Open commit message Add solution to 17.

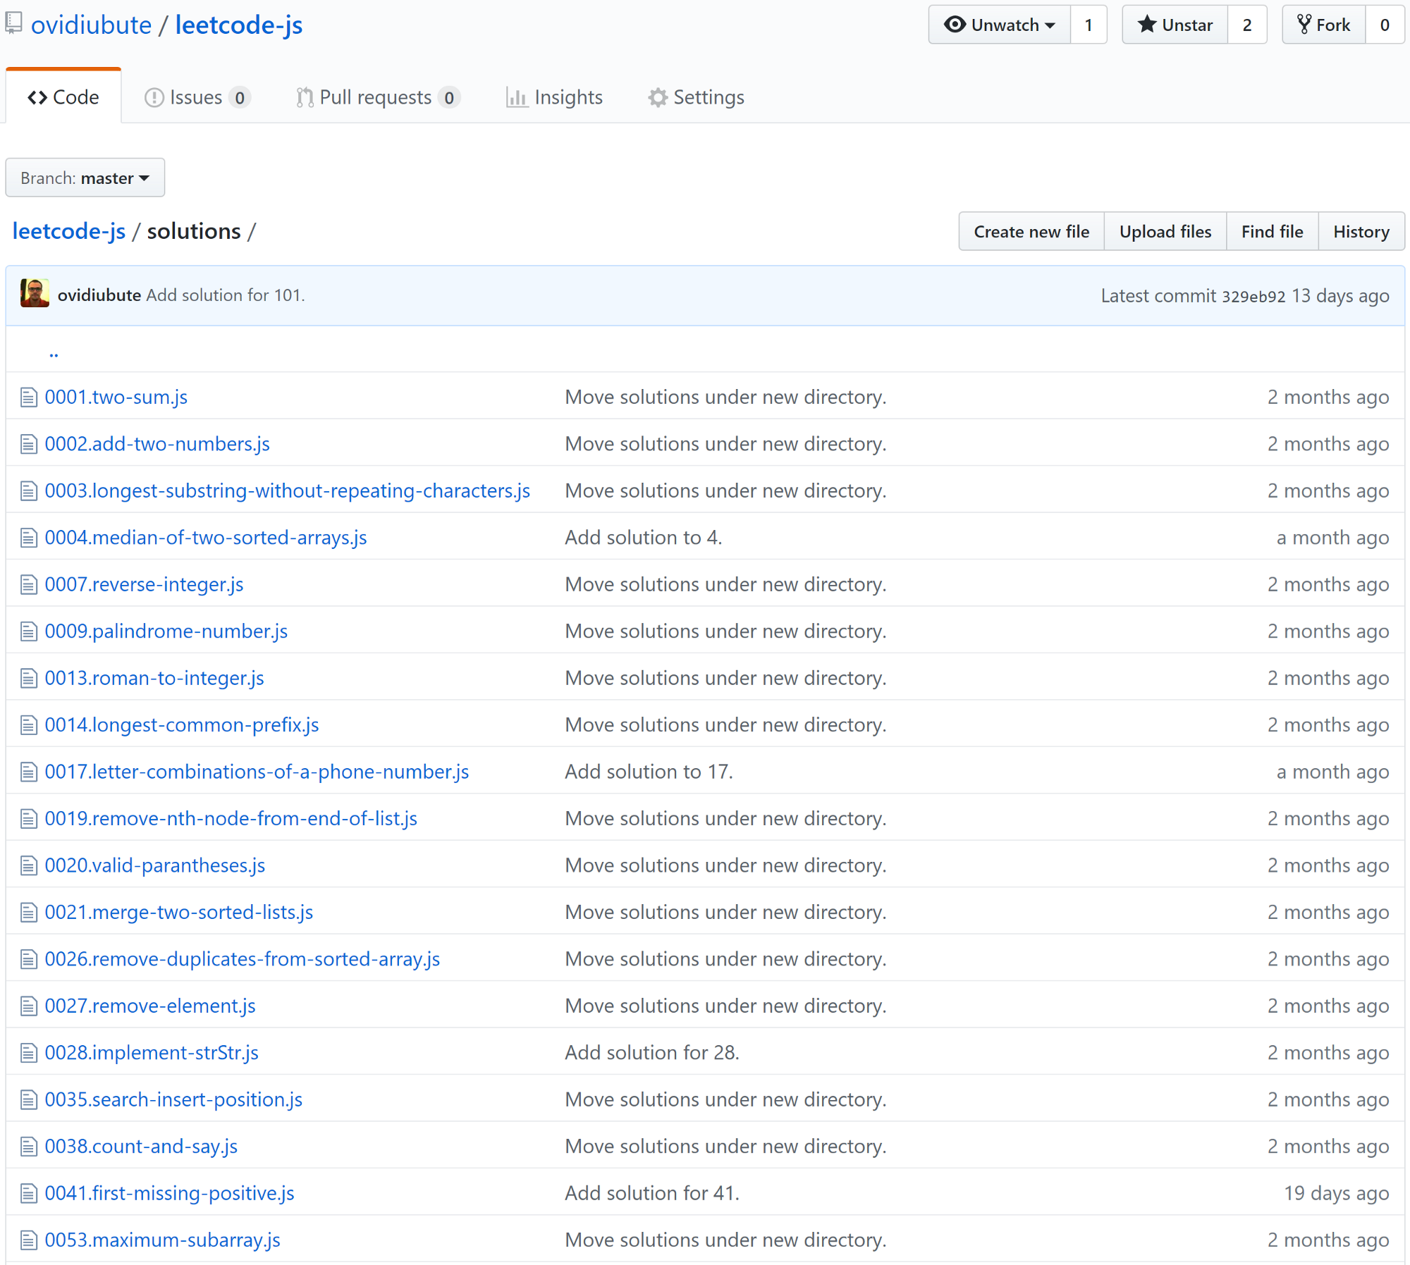(649, 772)
